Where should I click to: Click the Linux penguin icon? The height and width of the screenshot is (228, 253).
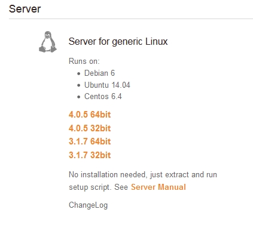[48, 42]
